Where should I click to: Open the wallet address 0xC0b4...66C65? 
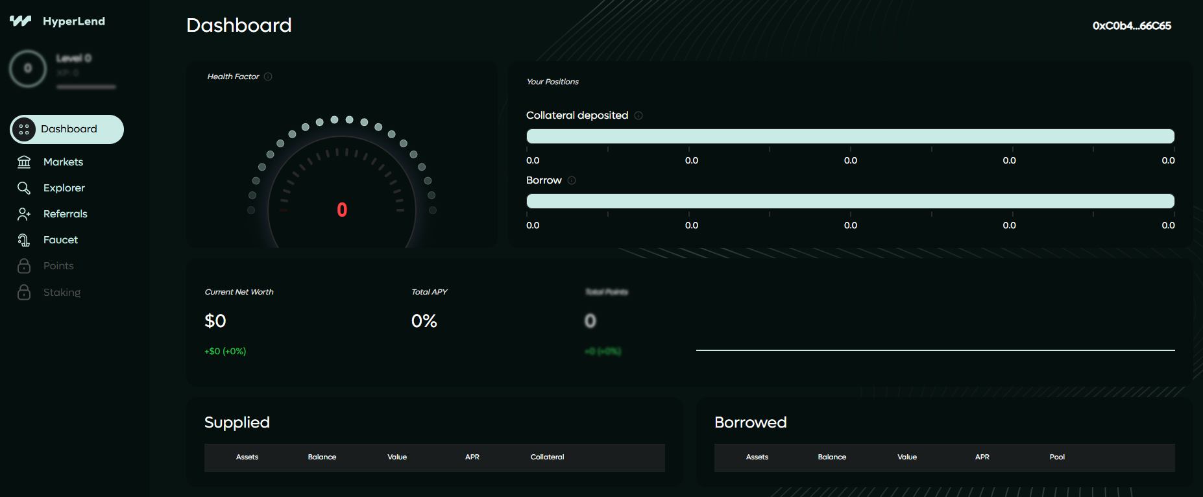[1132, 26]
